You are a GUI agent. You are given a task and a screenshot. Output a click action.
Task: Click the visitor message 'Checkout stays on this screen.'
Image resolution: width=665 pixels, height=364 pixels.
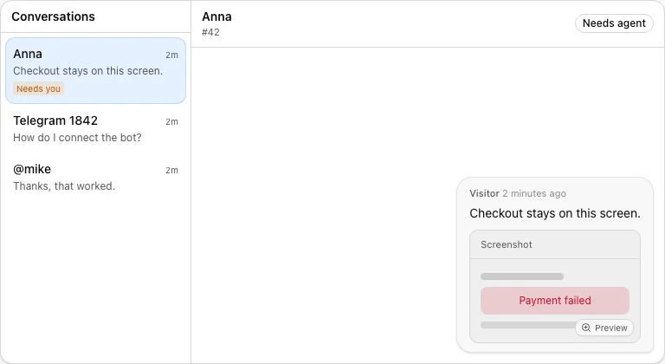pos(555,213)
